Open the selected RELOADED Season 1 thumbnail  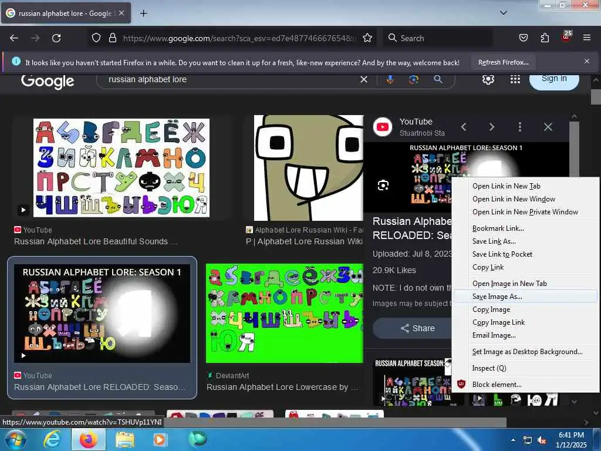[x=102, y=314]
